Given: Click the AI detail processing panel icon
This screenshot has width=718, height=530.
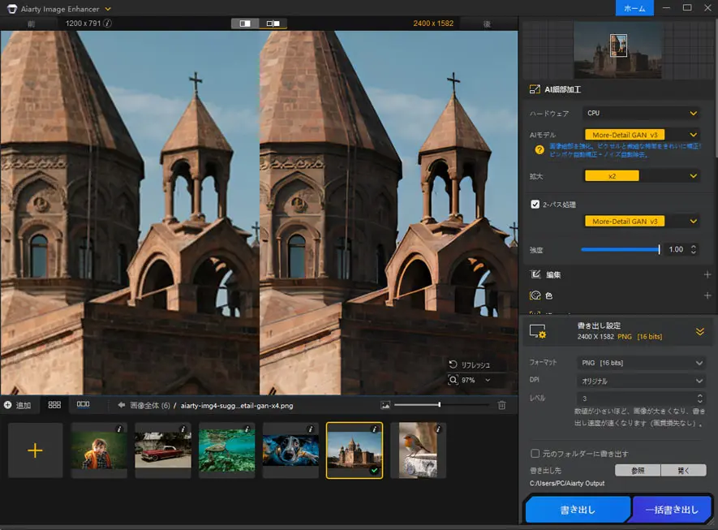Looking at the screenshot, I should tap(535, 89).
